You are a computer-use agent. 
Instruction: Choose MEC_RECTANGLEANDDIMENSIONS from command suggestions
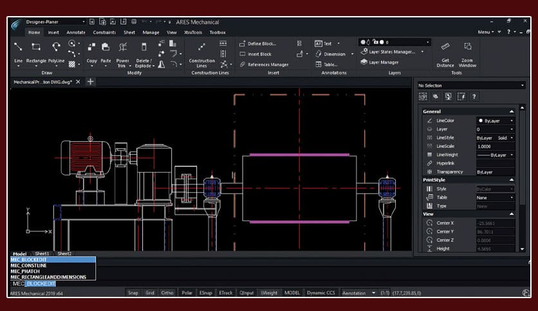click(53, 277)
